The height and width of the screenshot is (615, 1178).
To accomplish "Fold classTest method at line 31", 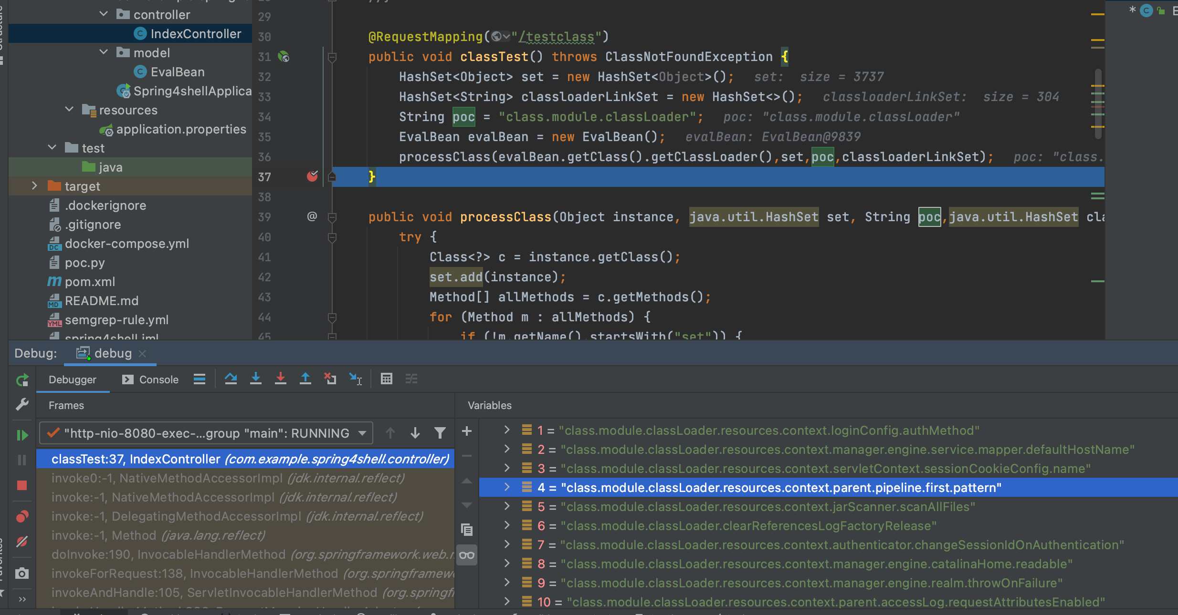I will coord(332,57).
